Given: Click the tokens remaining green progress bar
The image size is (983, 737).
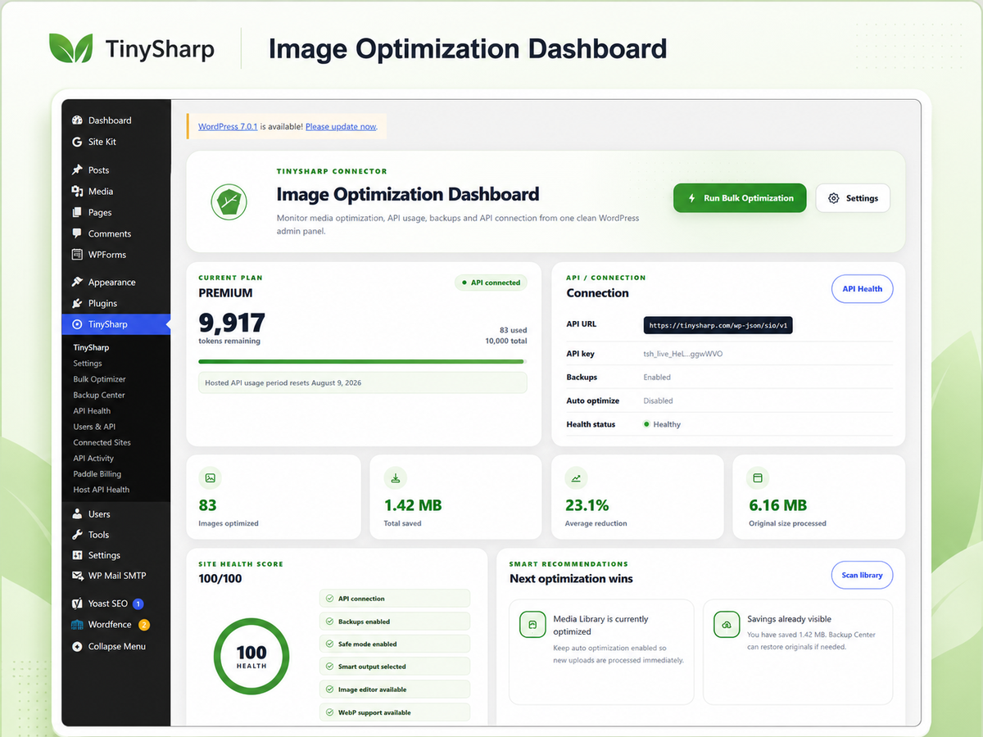Looking at the screenshot, I should click(361, 361).
